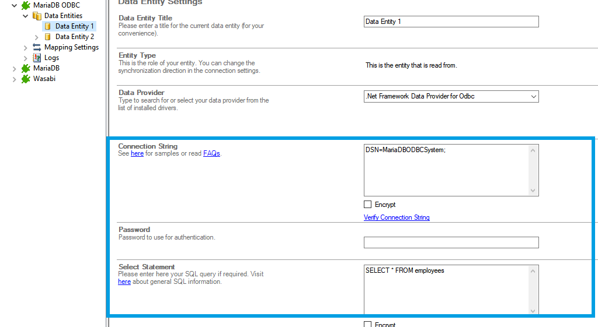Collapse the MariaDB ODBC connection node

pyautogui.click(x=15, y=5)
